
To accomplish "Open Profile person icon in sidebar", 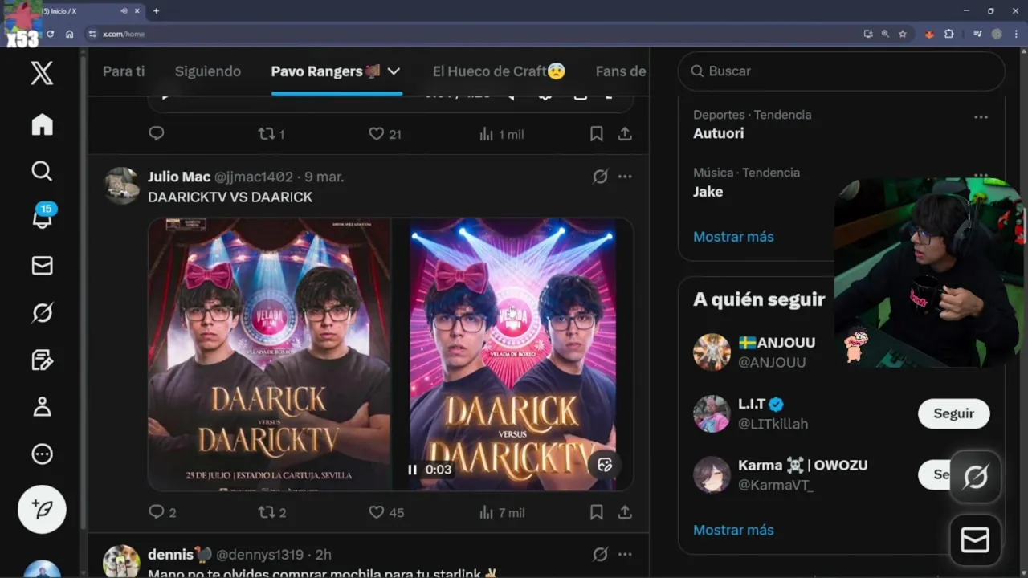I will (42, 407).
